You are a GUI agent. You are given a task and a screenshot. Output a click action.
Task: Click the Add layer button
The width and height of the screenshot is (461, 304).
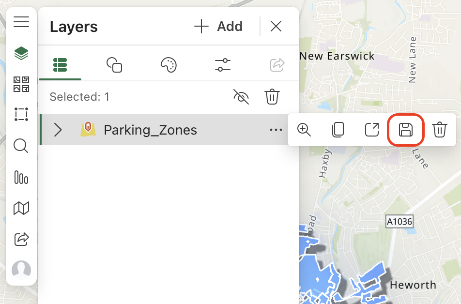click(x=218, y=27)
